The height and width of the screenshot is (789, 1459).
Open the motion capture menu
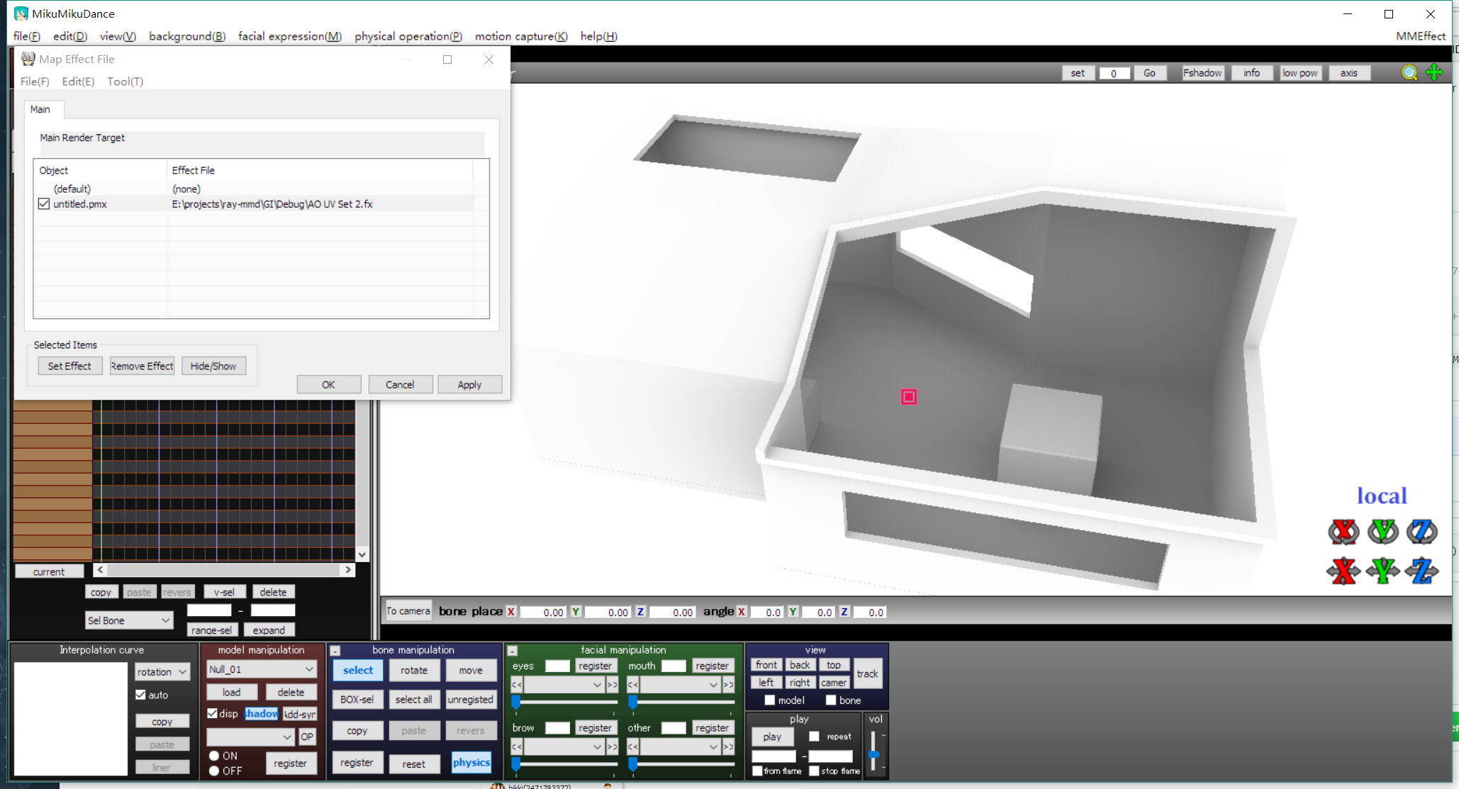coord(520,36)
